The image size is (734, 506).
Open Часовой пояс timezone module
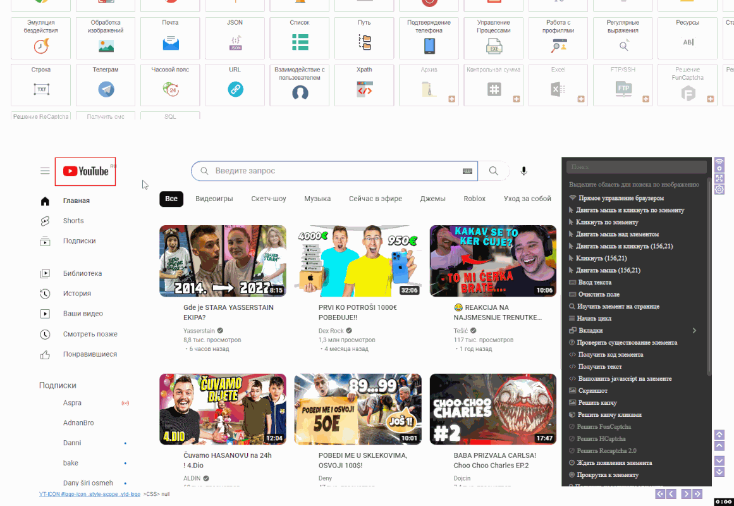coord(171,85)
